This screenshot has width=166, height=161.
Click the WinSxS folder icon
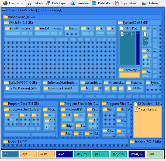click(6, 23)
